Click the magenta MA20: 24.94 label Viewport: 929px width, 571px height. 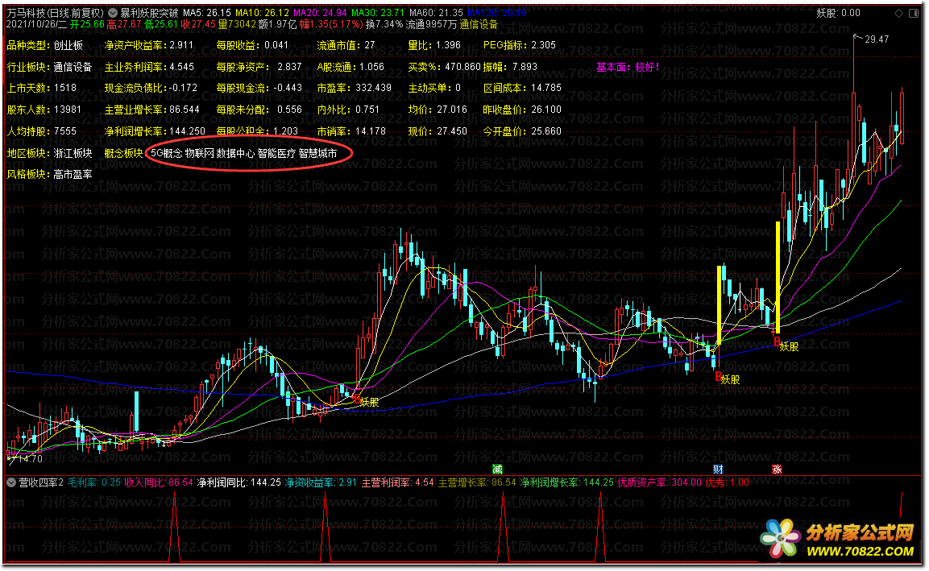[320, 12]
